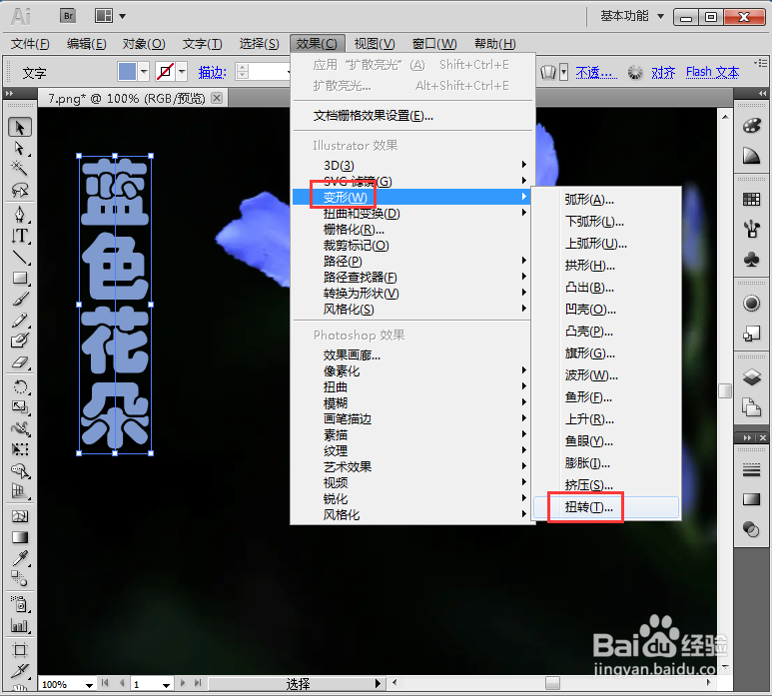Choose 波形(W)... warp effect
The width and height of the screenshot is (772, 696).
pyautogui.click(x=606, y=375)
